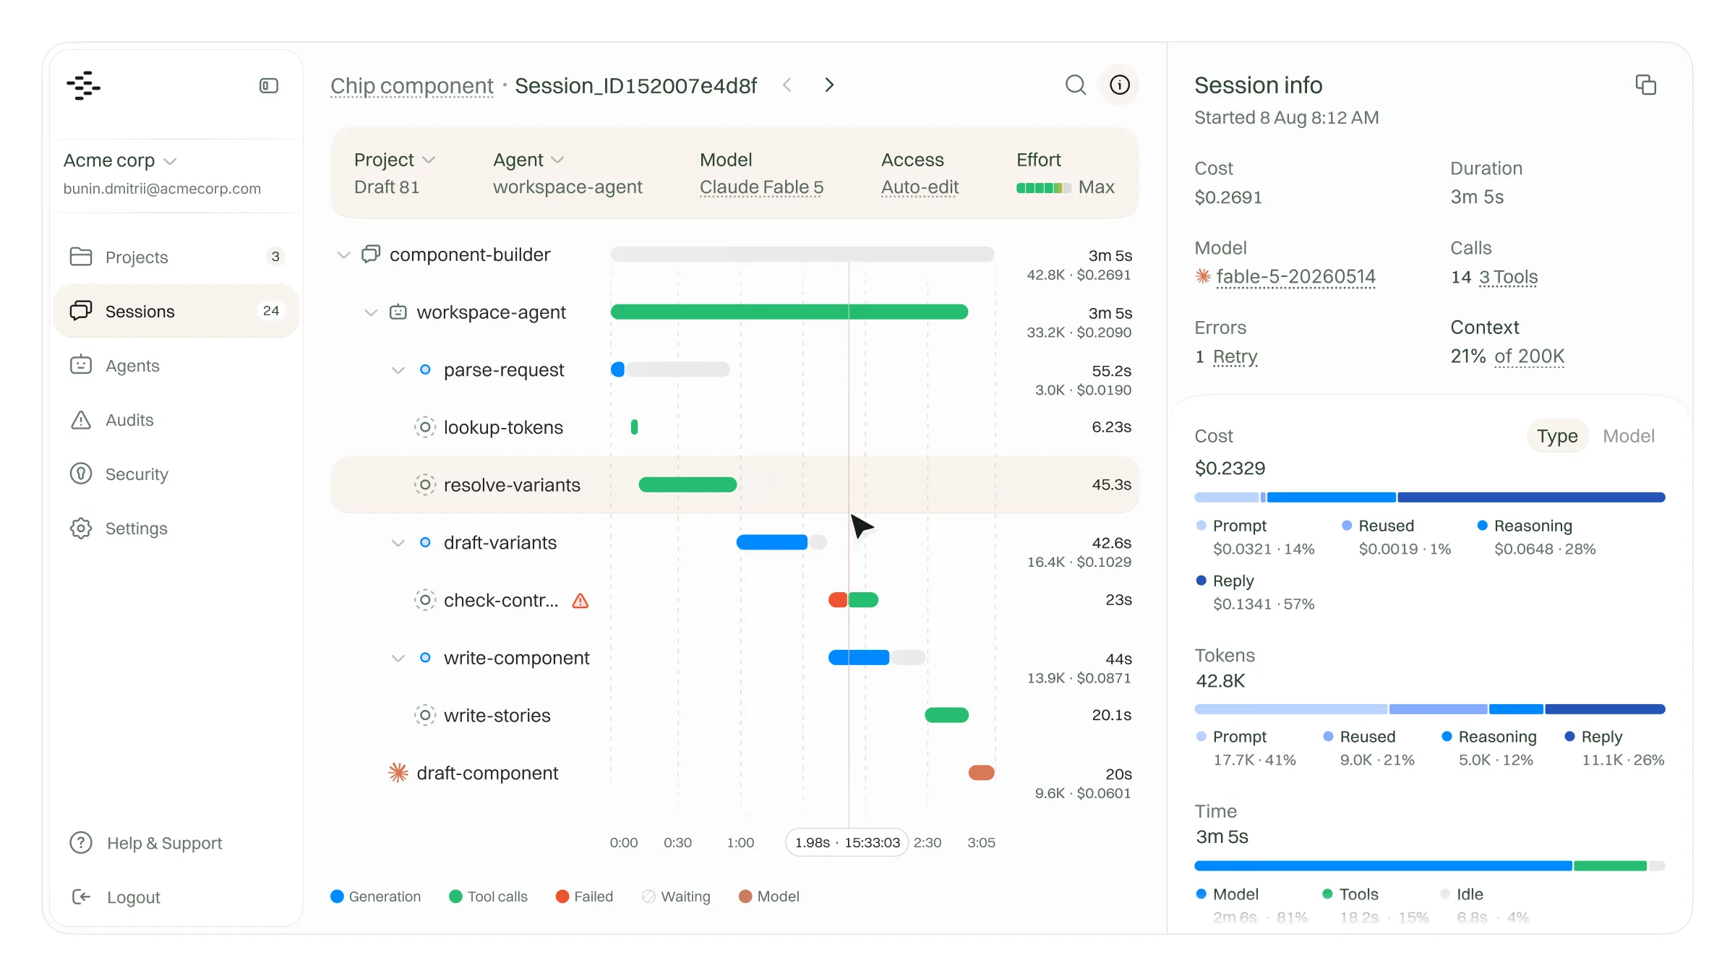
Task: Click Reply segment of cost bar
Action: [x=1531, y=497]
